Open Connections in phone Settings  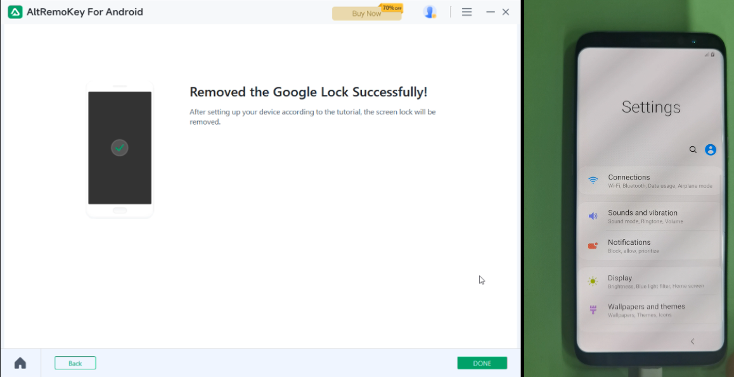650,181
